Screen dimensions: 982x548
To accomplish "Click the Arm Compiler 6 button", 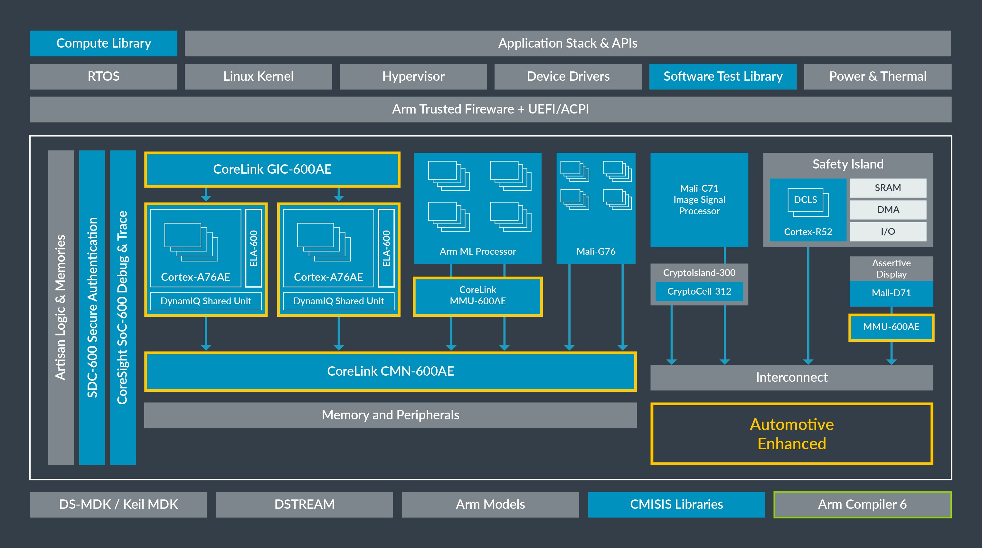I will [862, 505].
